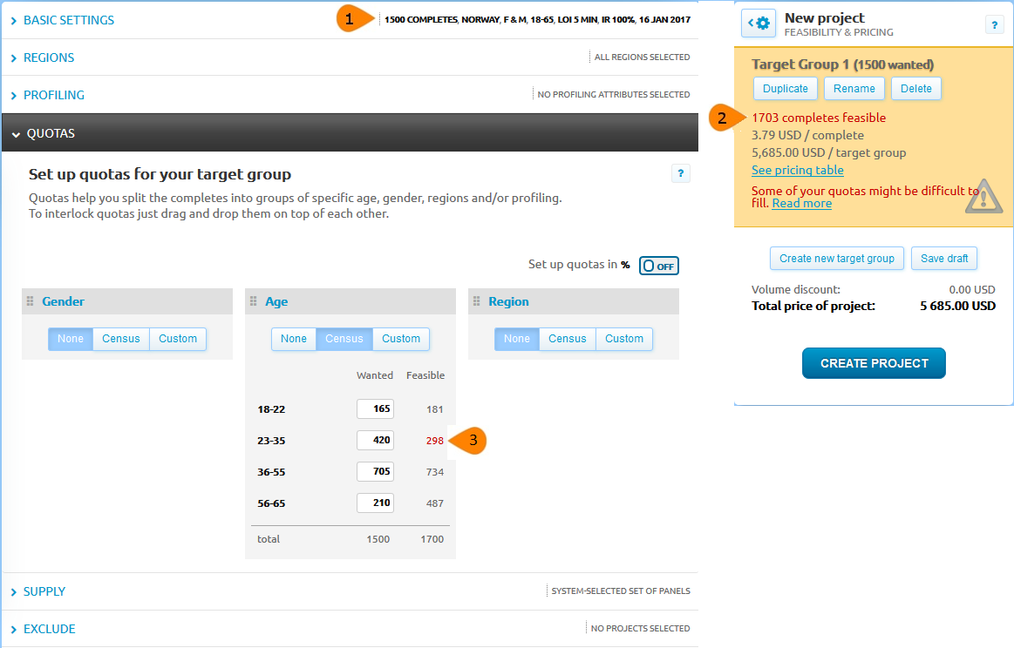This screenshot has width=1014, height=648.
Task: Grab the Region quota drag handle
Action: [477, 301]
